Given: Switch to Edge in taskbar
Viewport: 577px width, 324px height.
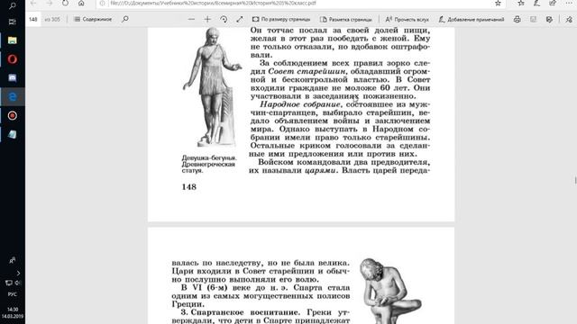Looking at the screenshot, I should (x=12, y=96).
